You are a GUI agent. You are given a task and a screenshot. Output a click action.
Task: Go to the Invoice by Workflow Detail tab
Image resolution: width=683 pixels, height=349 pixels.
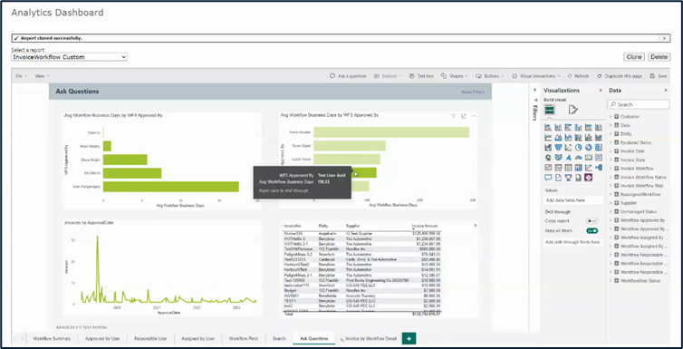pyautogui.click(x=368, y=338)
